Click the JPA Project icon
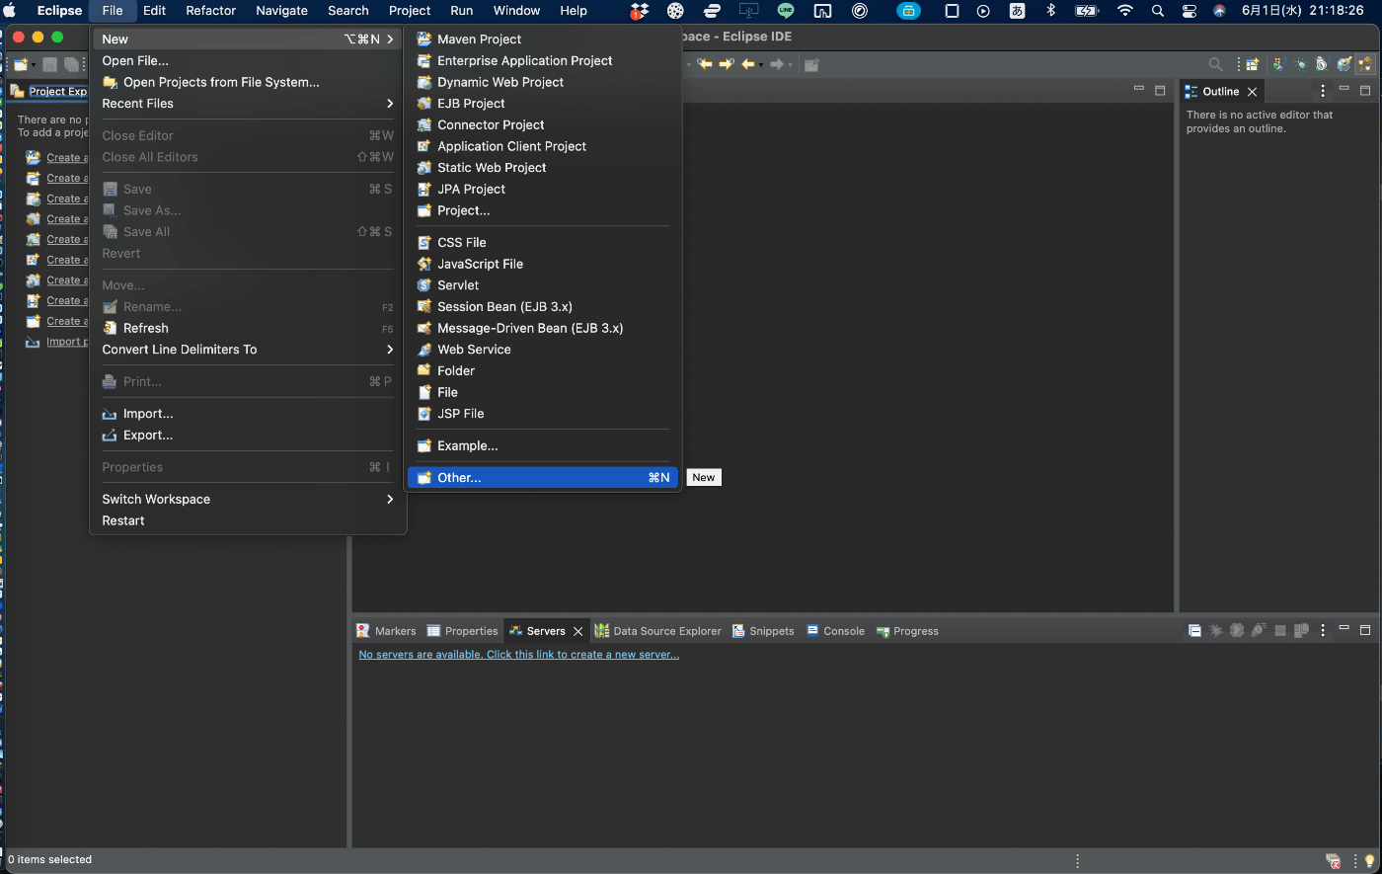Image resolution: width=1382 pixels, height=874 pixels. coord(424,190)
